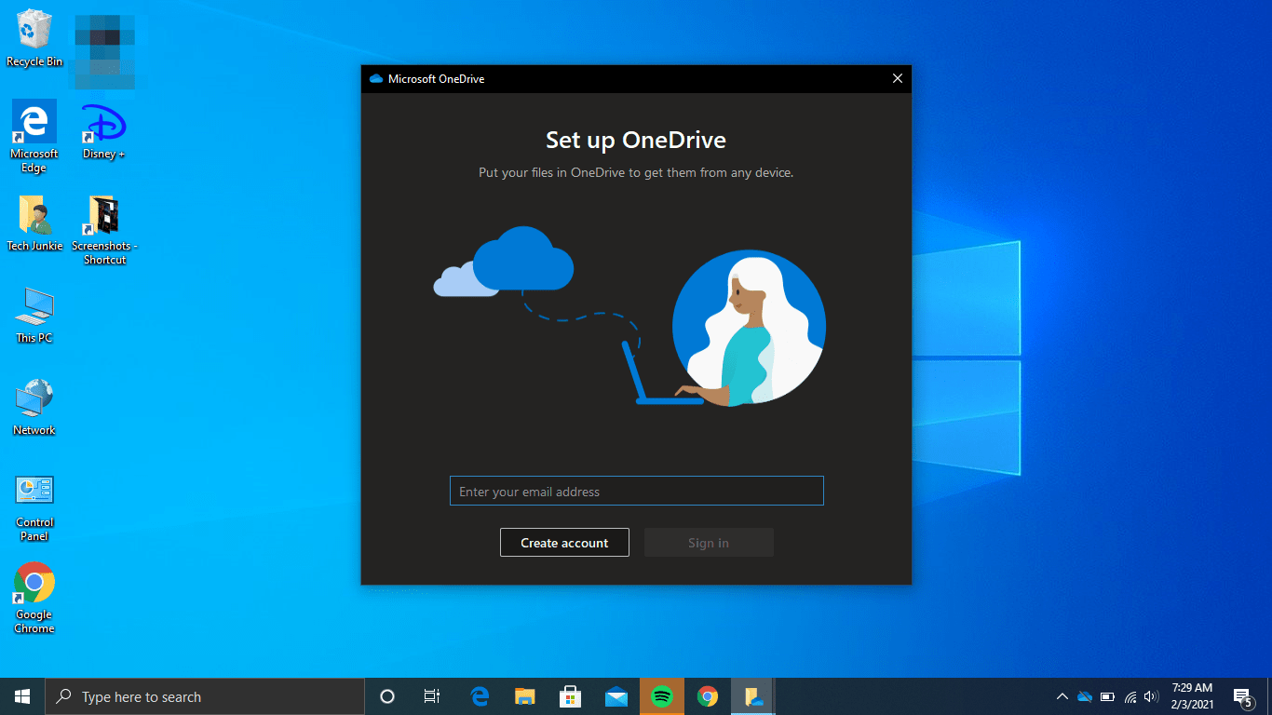Open the Wi-Fi network tray icon
Image resolution: width=1272 pixels, height=715 pixels.
click(x=1130, y=696)
